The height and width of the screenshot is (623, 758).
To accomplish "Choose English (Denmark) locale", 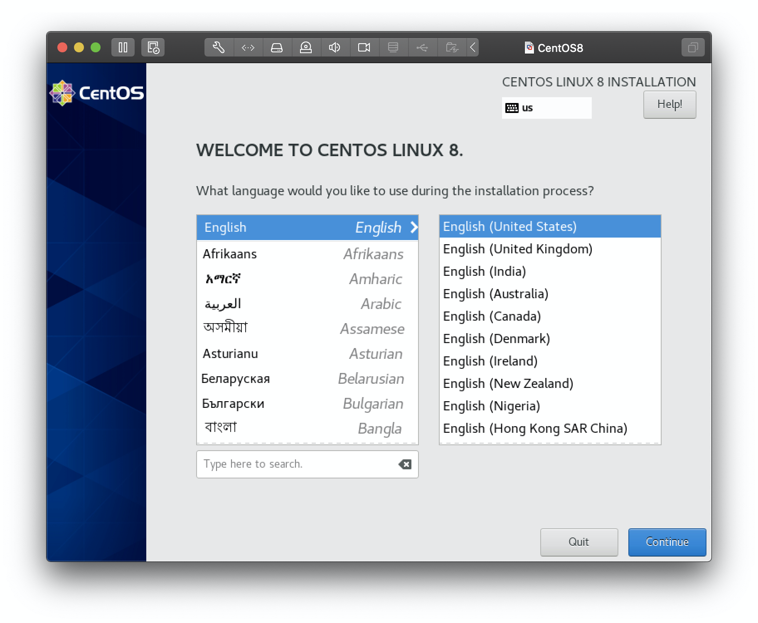I will [x=550, y=338].
